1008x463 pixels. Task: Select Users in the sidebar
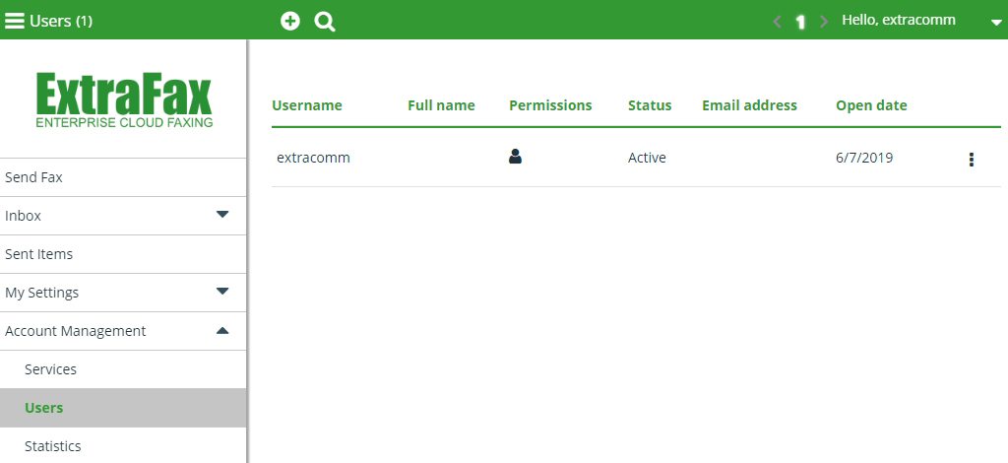pos(123,408)
